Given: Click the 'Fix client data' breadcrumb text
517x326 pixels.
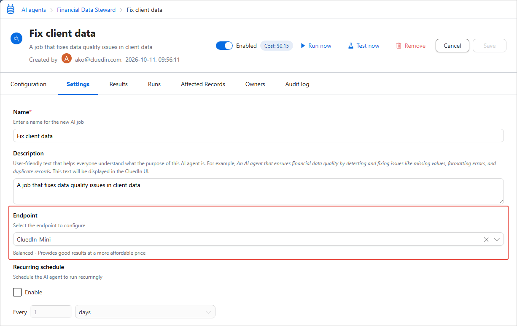Looking at the screenshot, I should point(145,10).
